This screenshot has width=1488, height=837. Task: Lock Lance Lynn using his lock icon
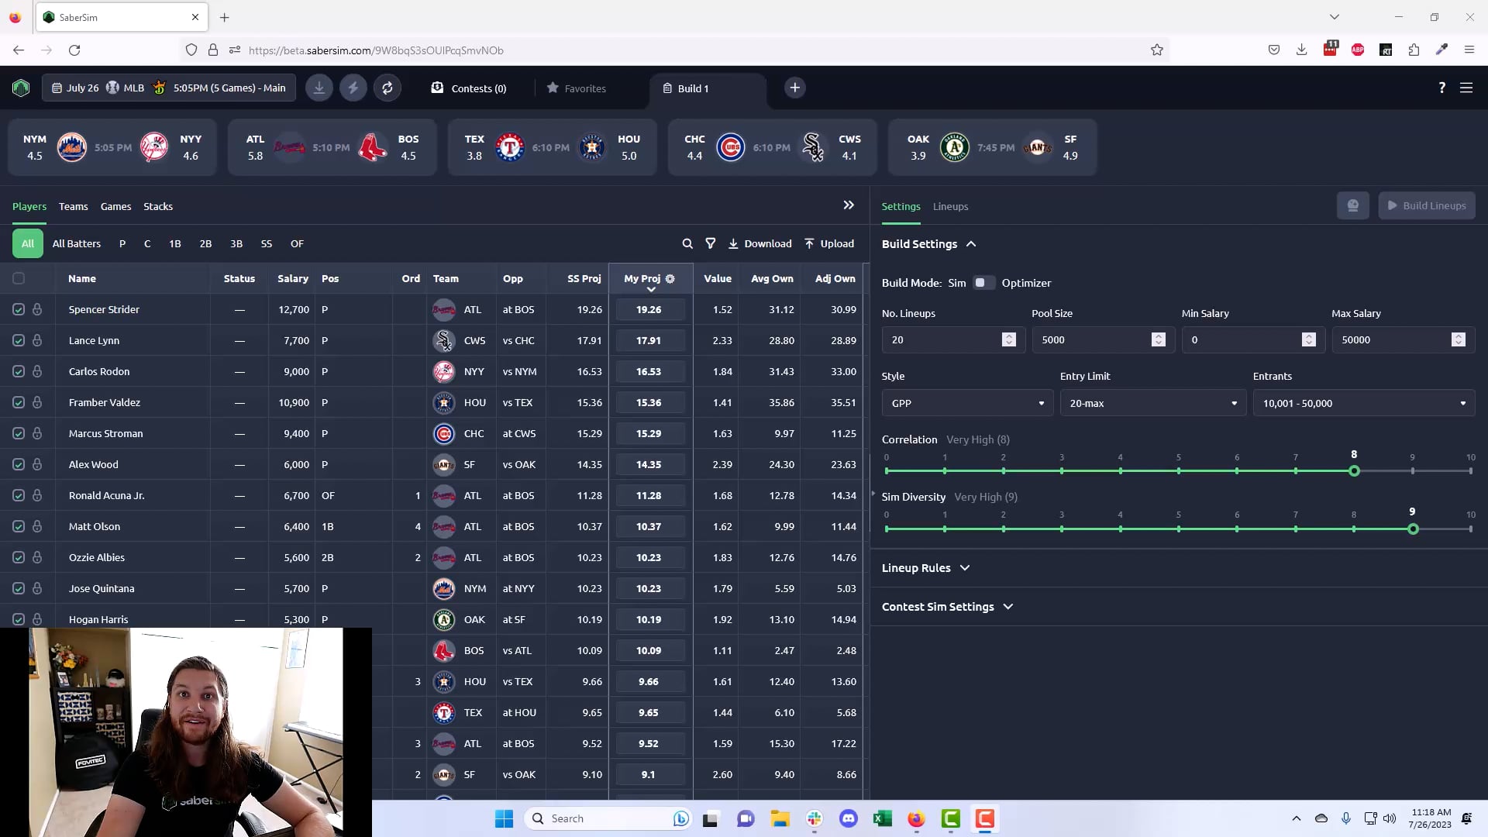pyautogui.click(x=38, y=340)
